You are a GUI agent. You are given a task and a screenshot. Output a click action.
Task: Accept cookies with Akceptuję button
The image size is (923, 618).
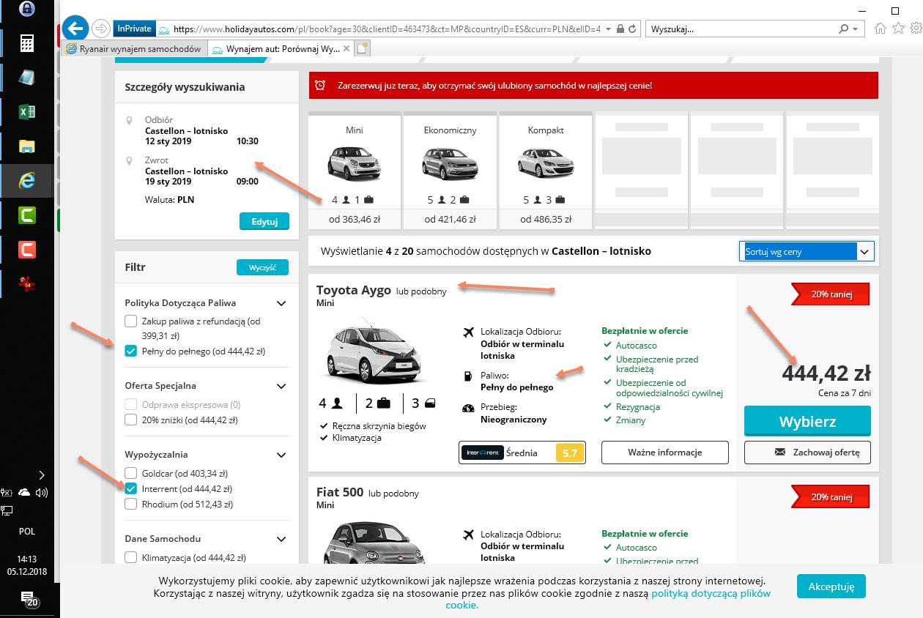[831, 587]
